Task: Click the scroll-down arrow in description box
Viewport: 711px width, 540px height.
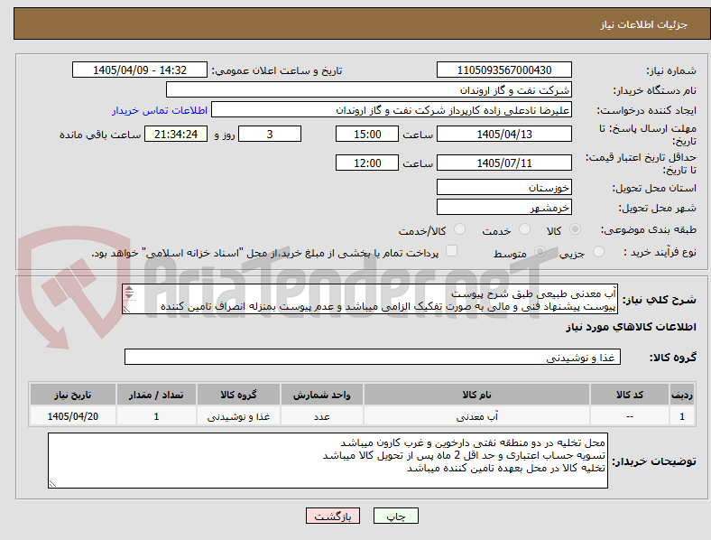Action: coord(129,295)
